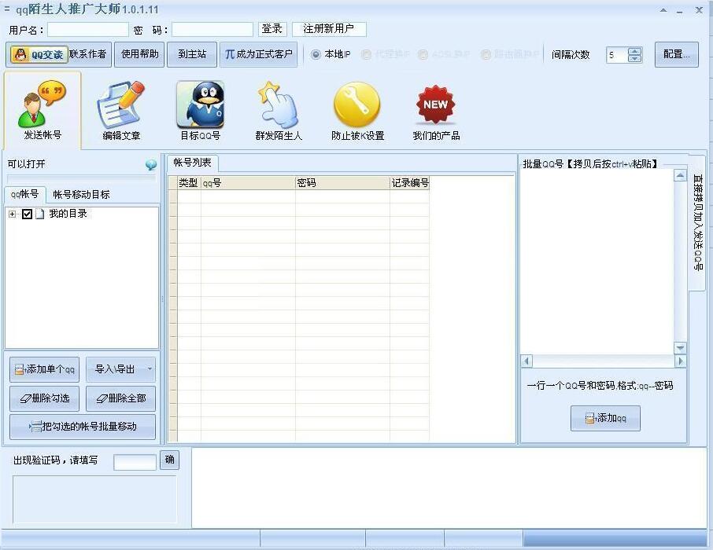The width and height of the screenshot is (713, 550).
Task: Click 成为正式客户 button
Action: tap(258, 54)
